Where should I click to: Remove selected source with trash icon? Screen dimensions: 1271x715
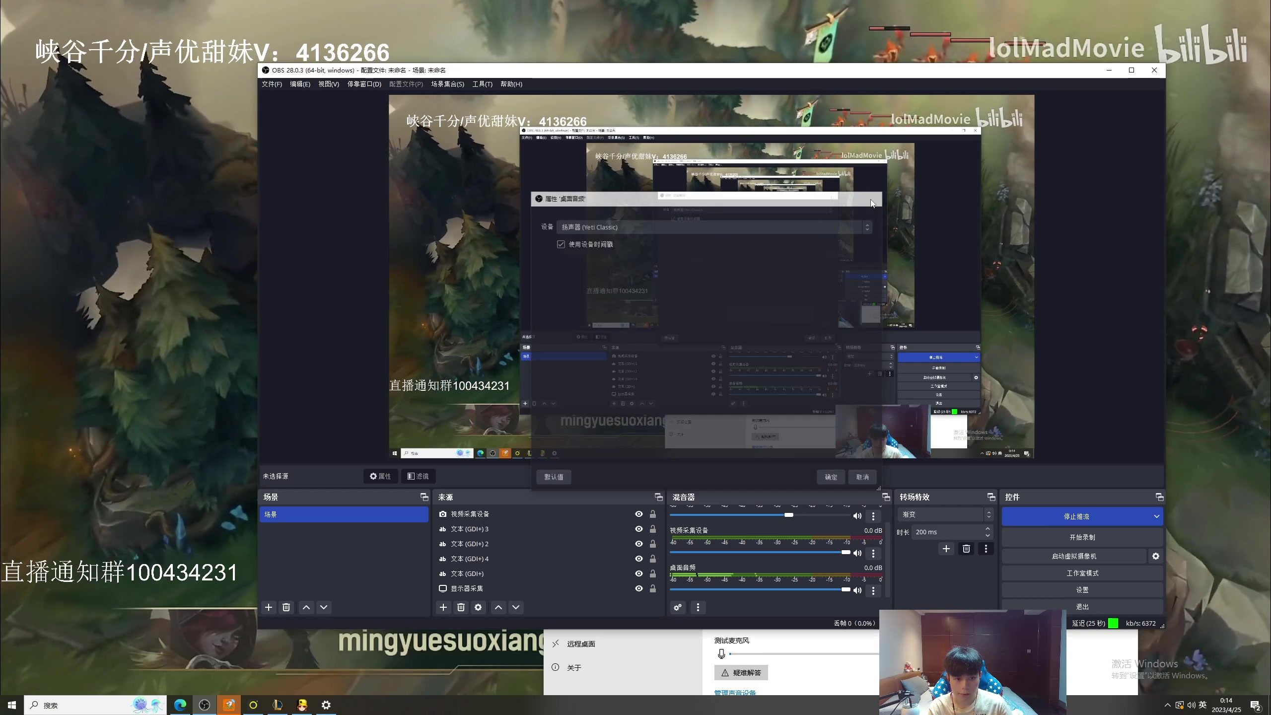461,607
